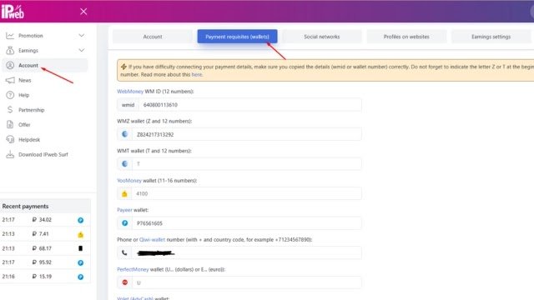
Task: Click the WMZ wallet WebMoney icon
Action: coord(124,134)
